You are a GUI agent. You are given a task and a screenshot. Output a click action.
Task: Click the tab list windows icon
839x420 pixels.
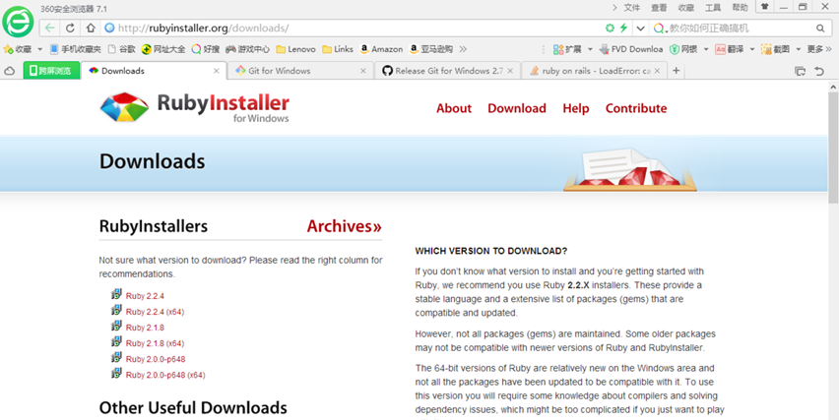[800, 71]
